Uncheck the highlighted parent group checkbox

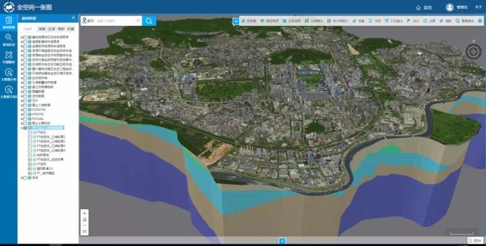(x=25, y=128)
